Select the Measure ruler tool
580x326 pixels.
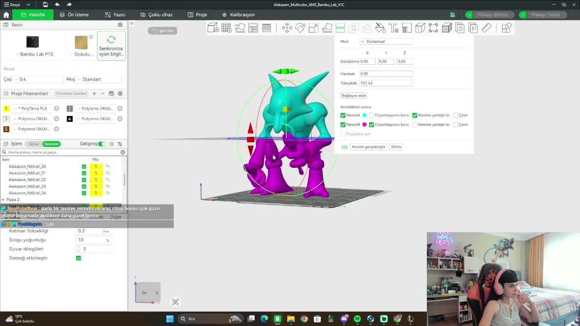click(x=487, y=28)
